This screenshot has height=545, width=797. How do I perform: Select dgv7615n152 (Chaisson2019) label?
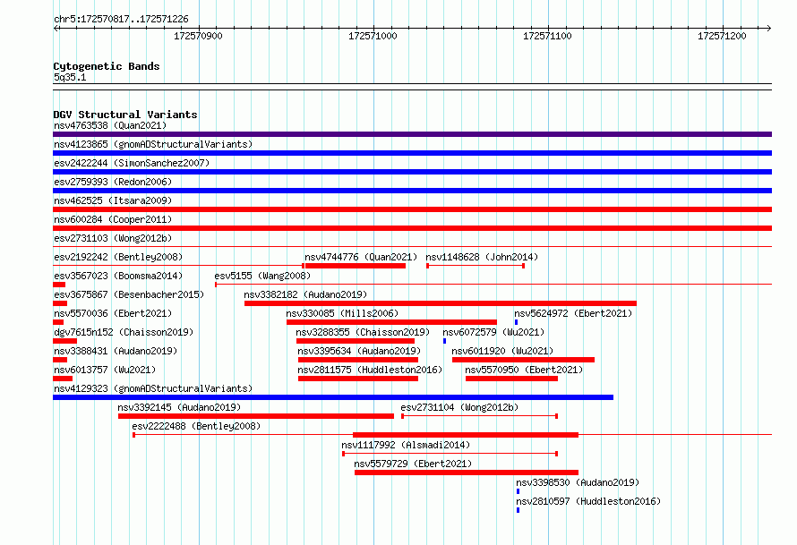[124, 332]
